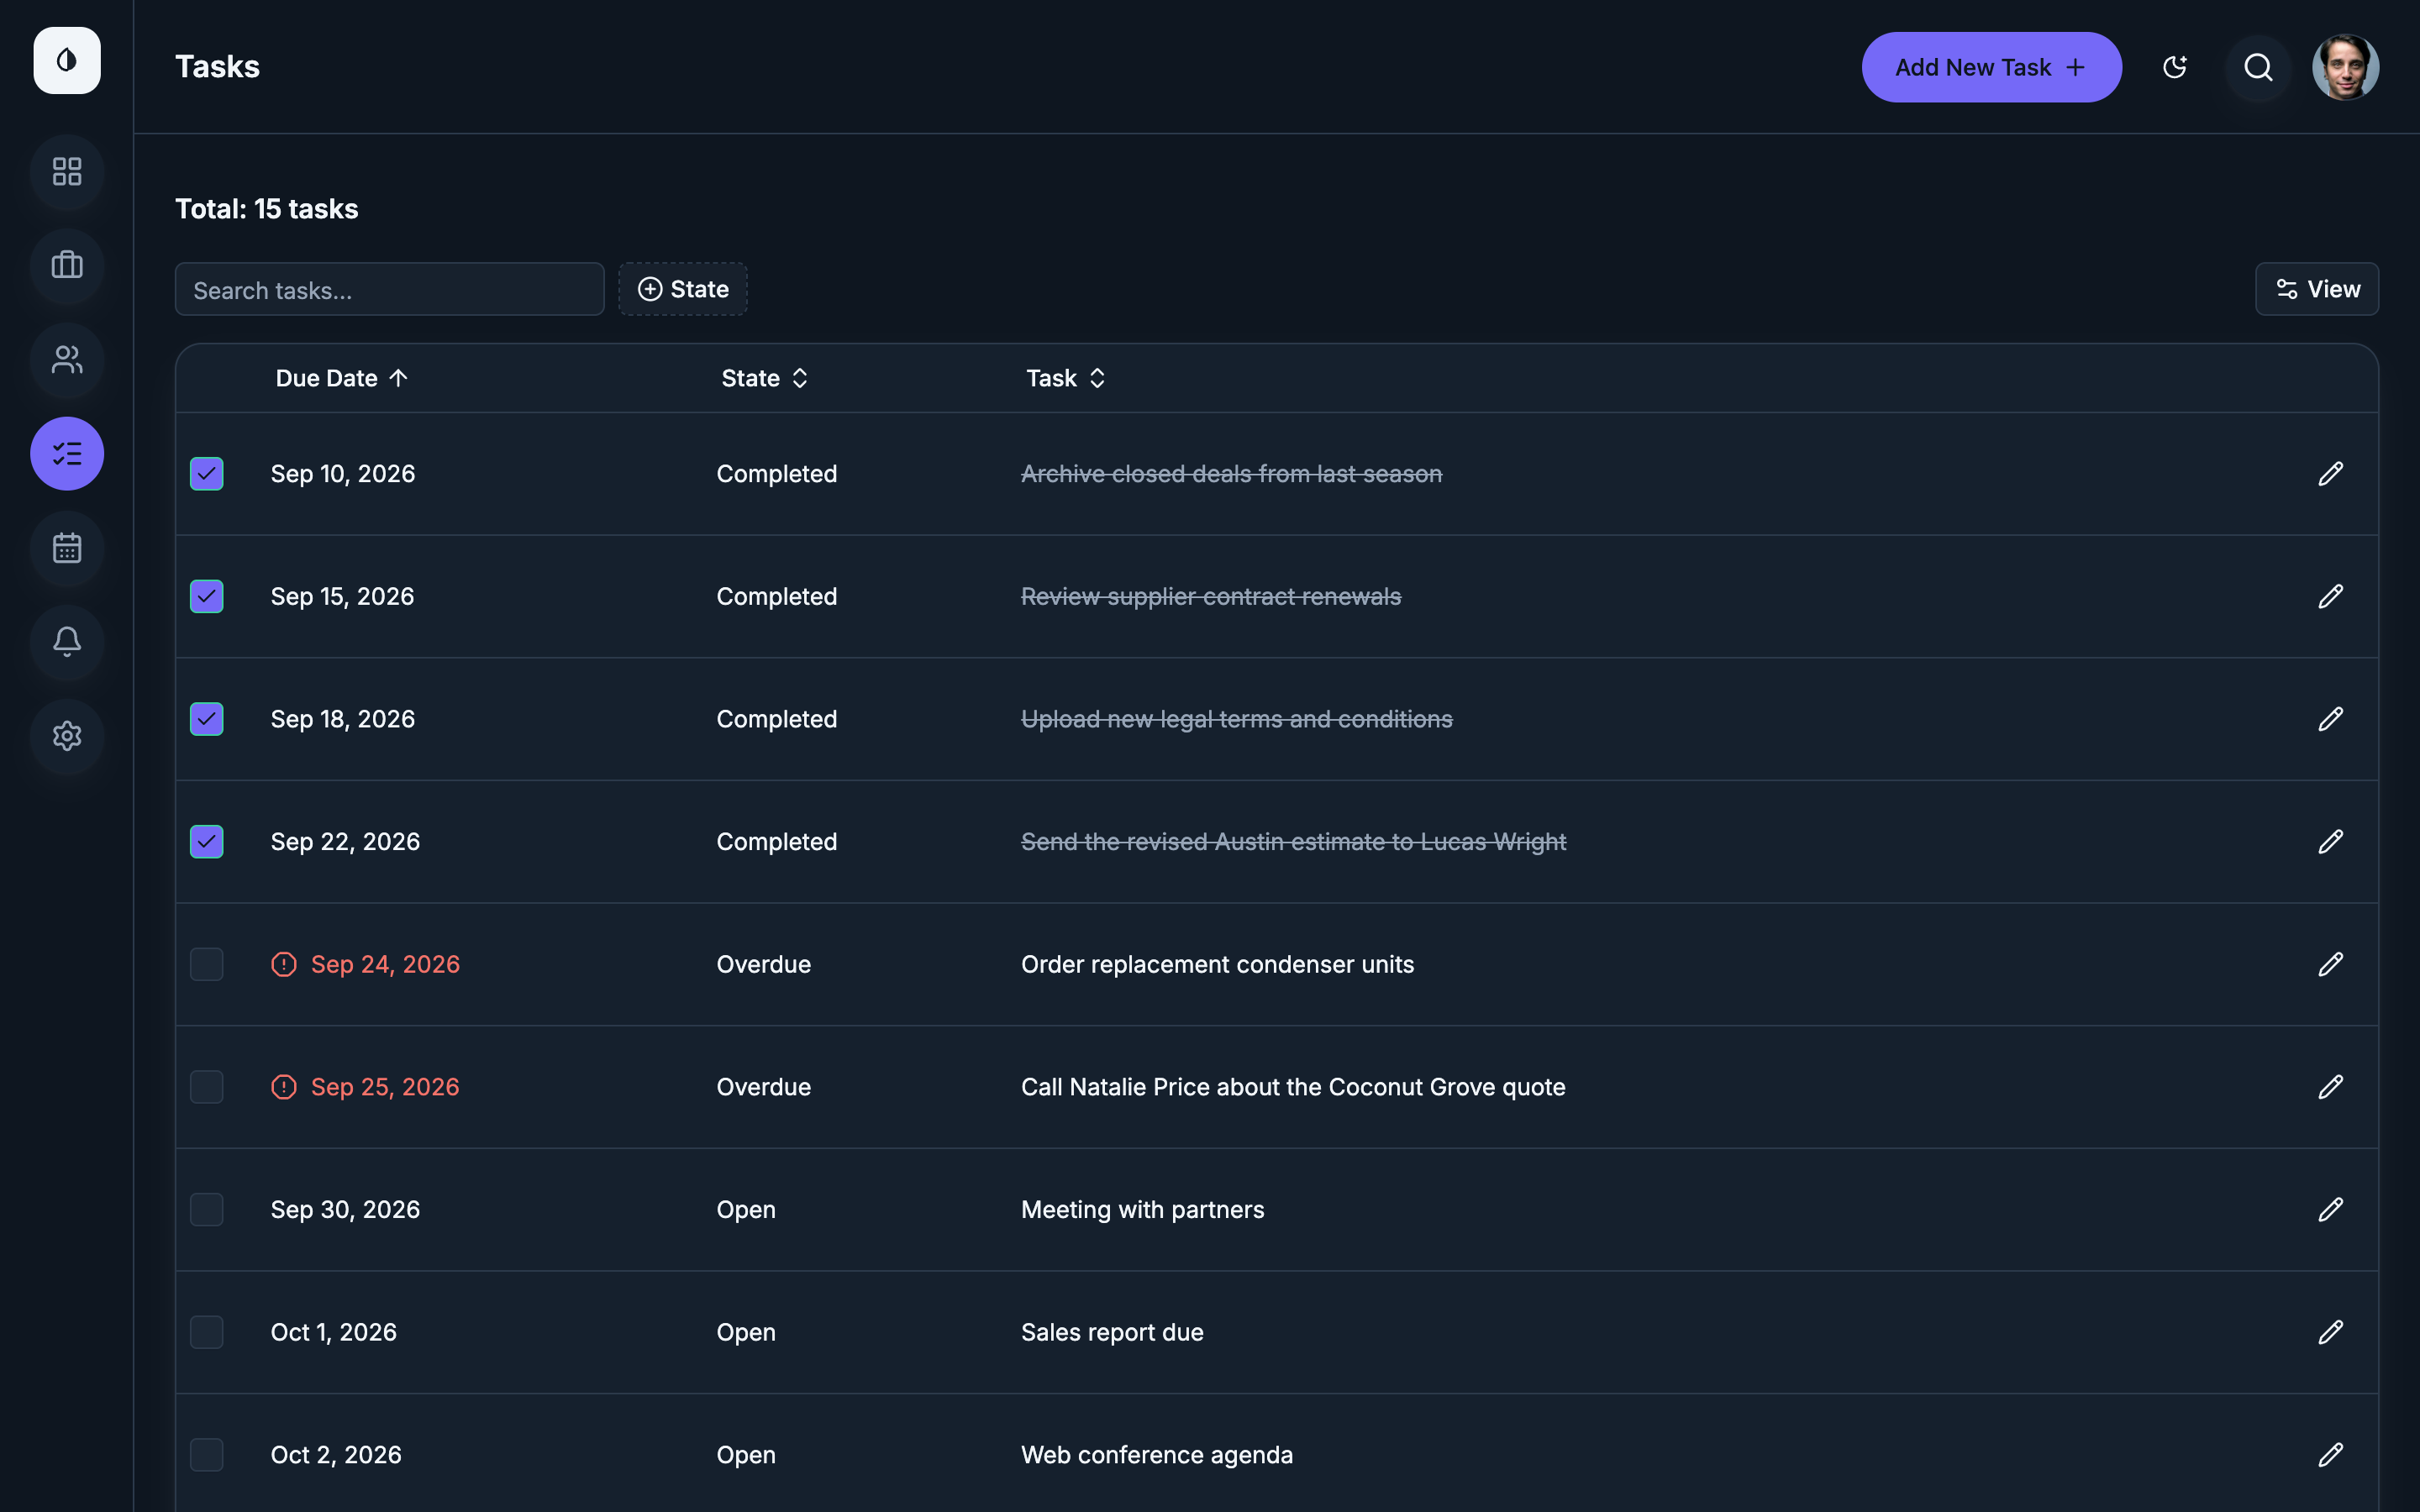The image size is (2420, 1512).
Task: Open the briefcase icon in sidebar
Action: (67, 266)
